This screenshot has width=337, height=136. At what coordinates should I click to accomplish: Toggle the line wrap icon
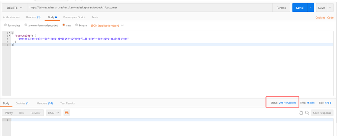click(x=67, y=113)
